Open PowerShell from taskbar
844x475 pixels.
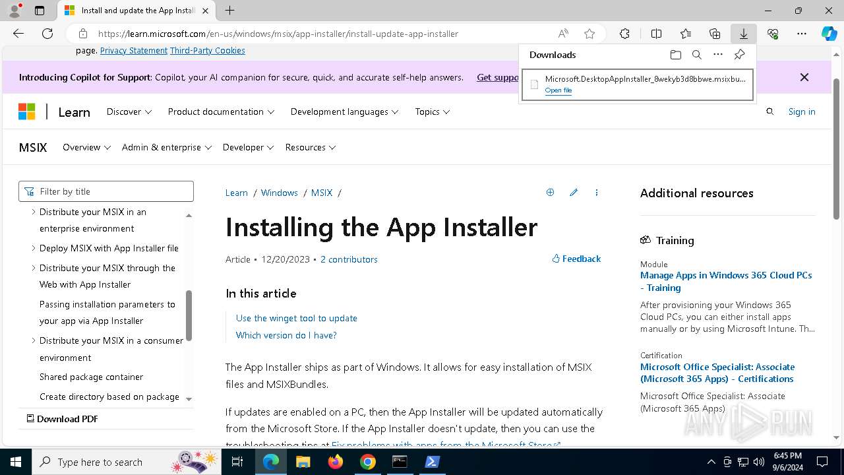432,462
